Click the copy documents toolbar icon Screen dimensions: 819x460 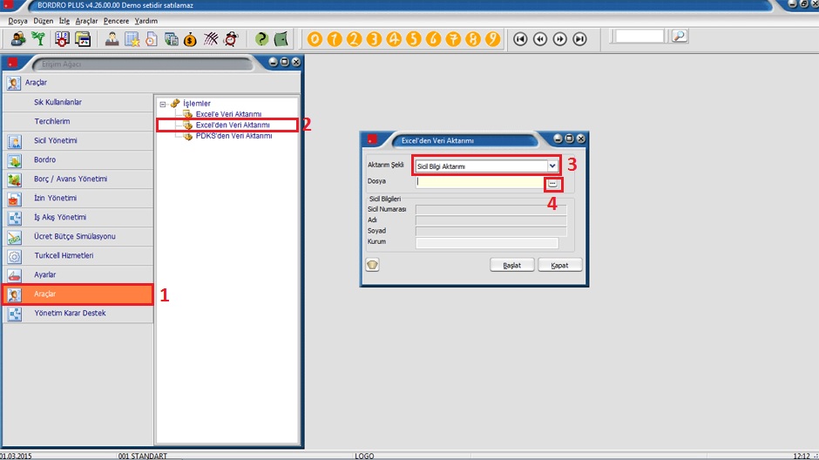171,39
